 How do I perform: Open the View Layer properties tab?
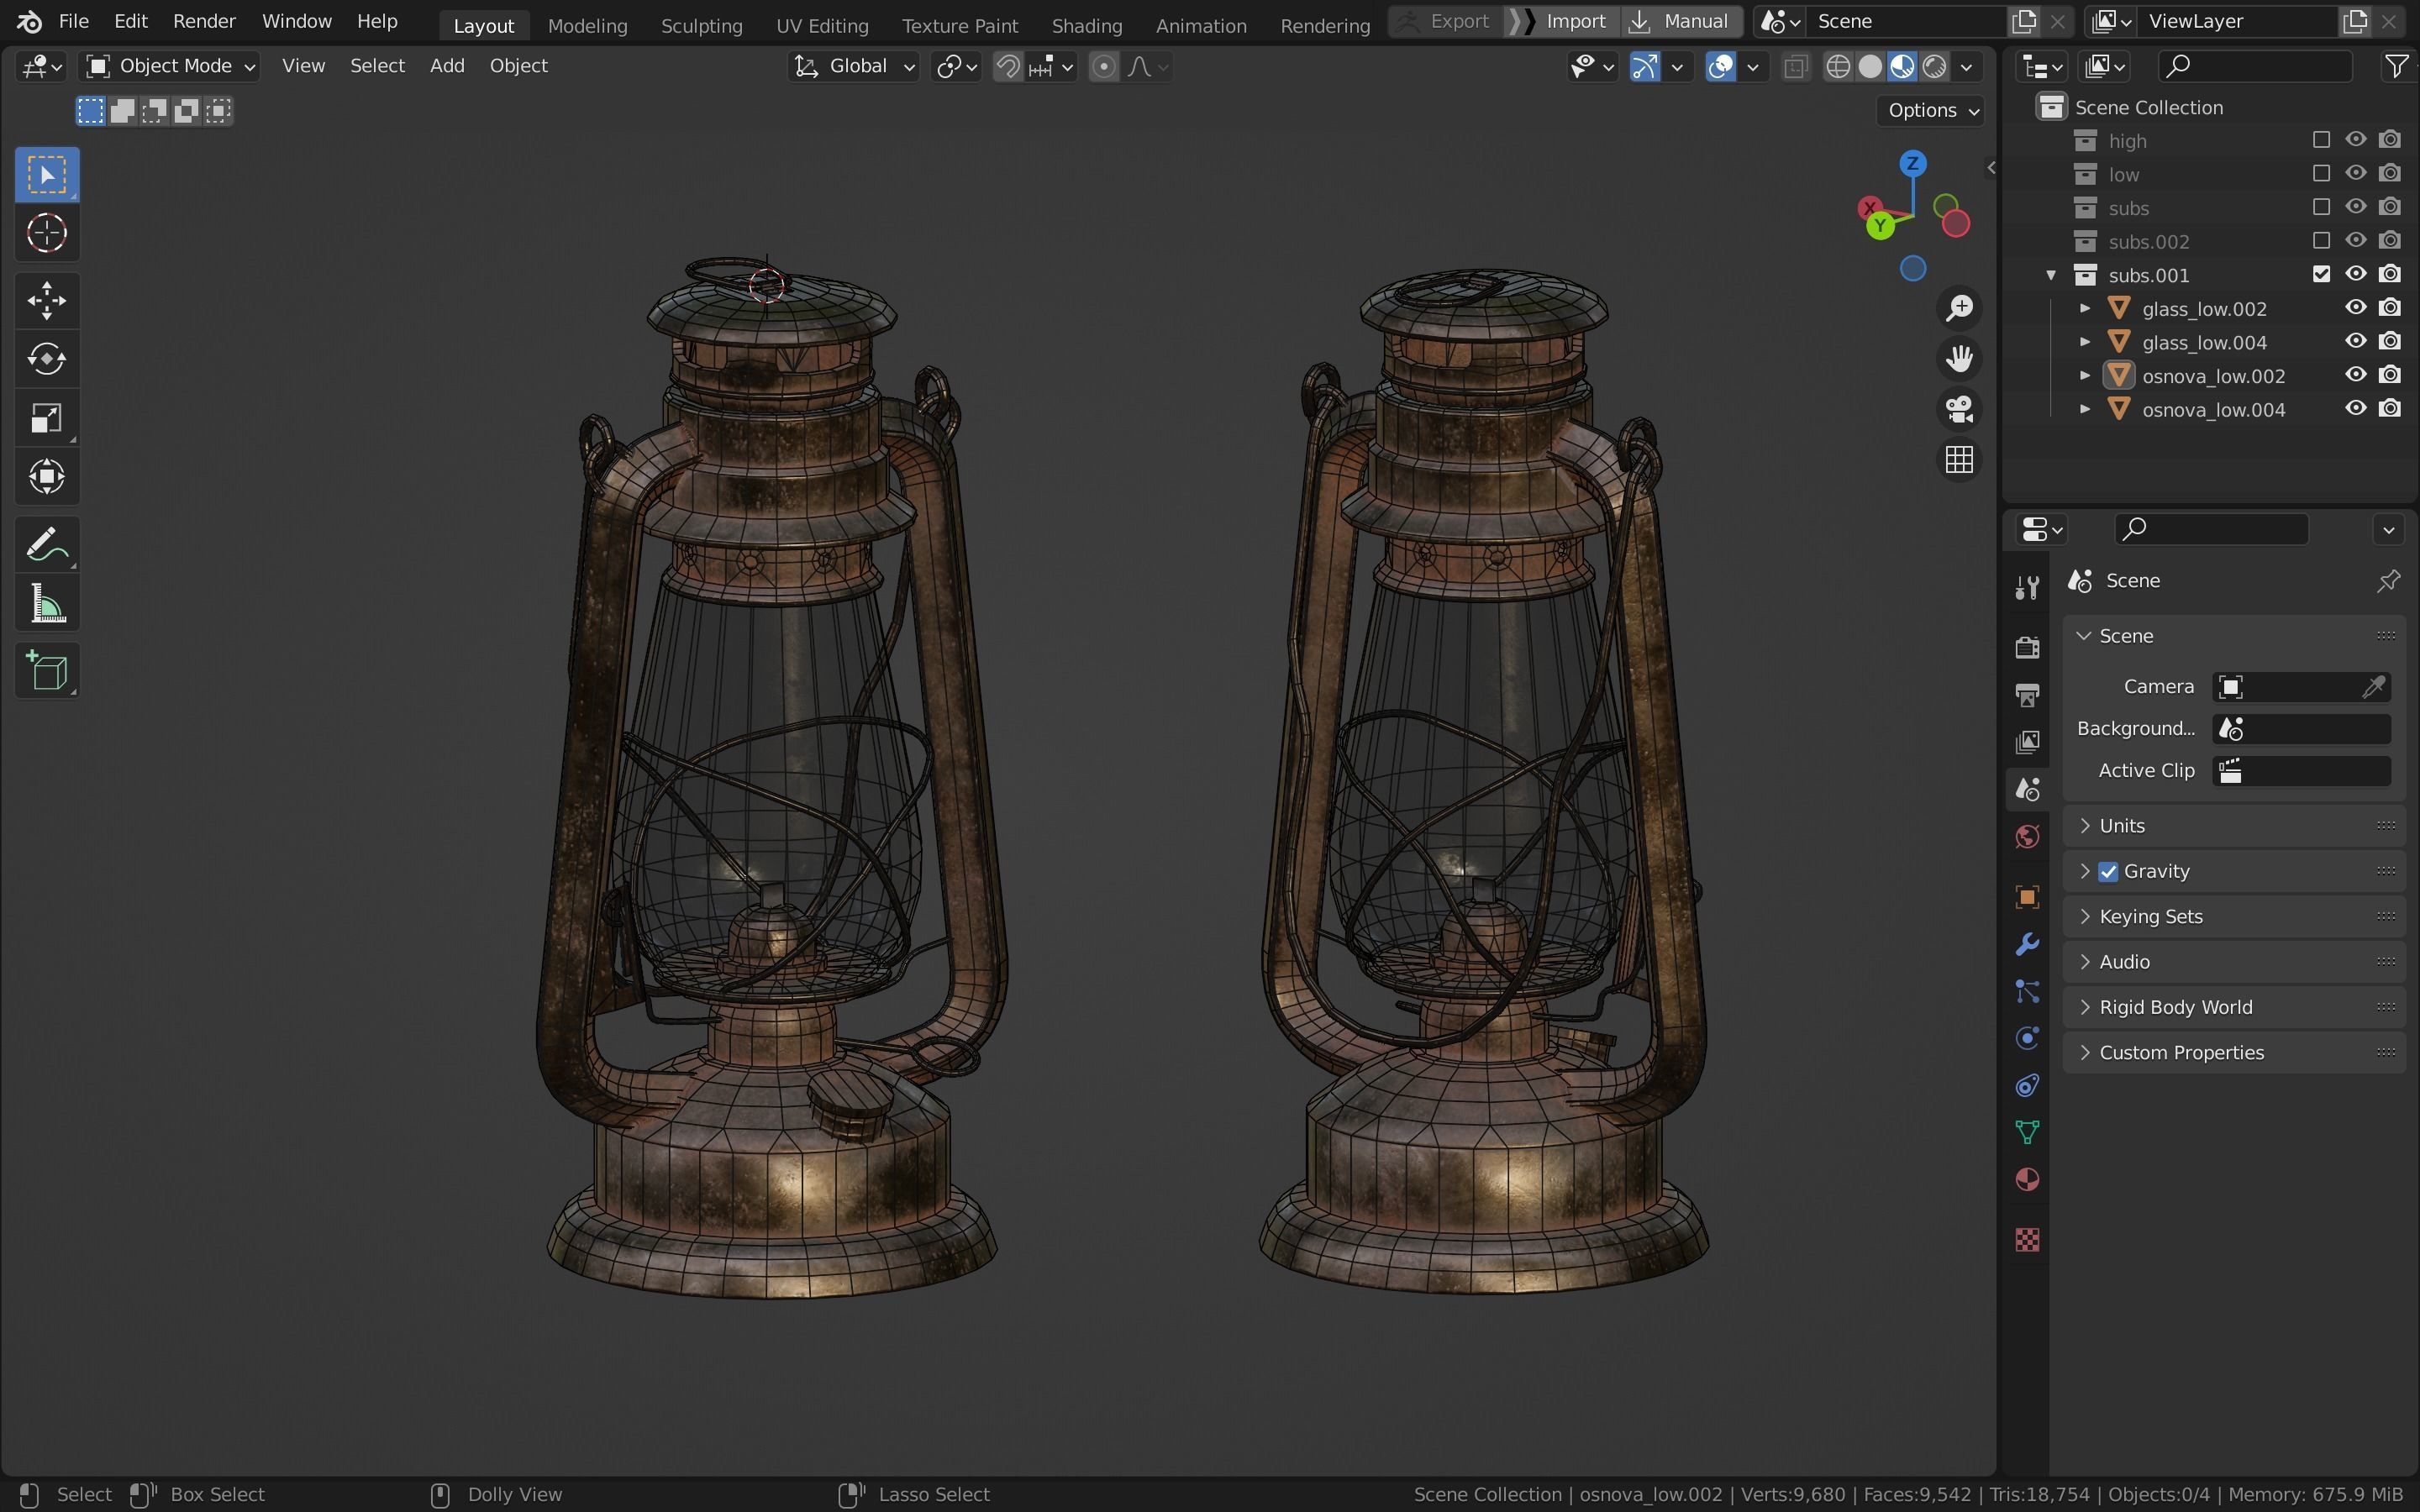2027,741
